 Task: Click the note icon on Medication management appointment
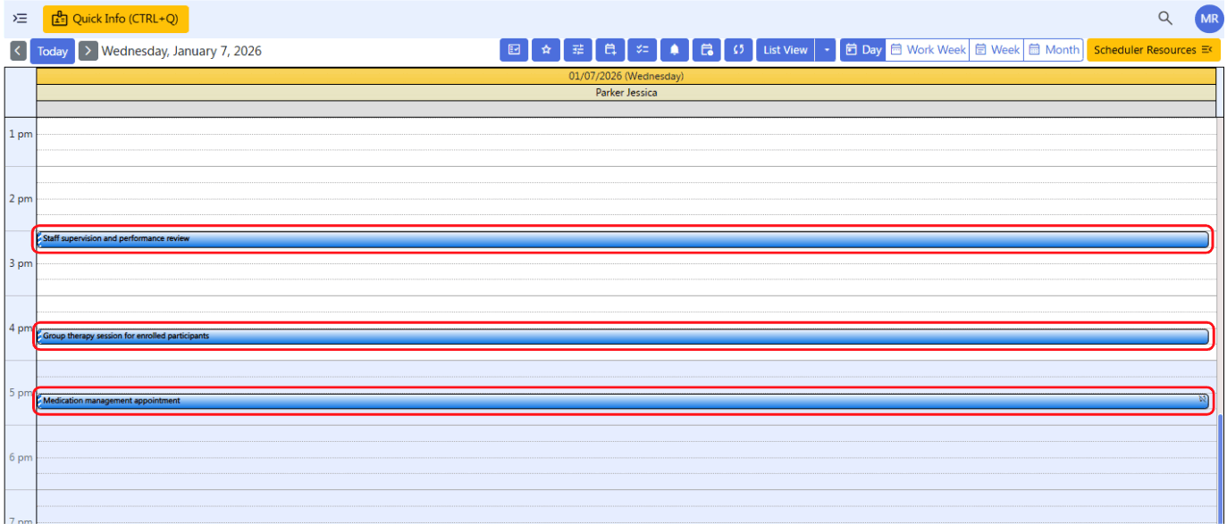1202,399
